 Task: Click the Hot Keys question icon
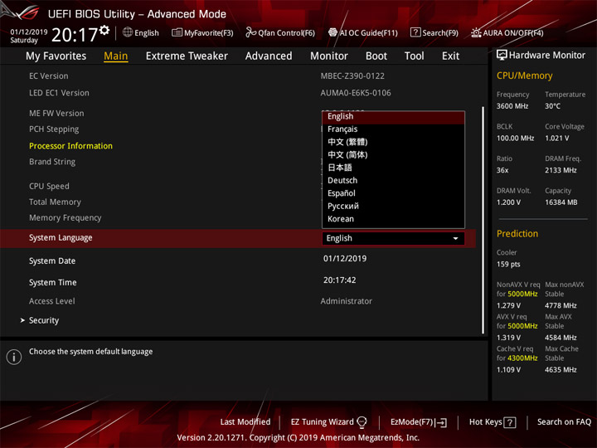click(x=510, y=422)
